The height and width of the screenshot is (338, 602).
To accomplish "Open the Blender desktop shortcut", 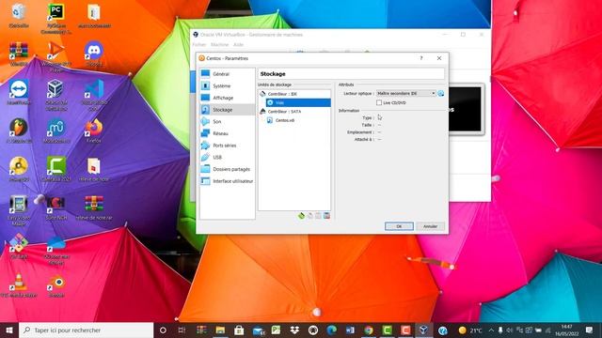I will coord(56,285).
